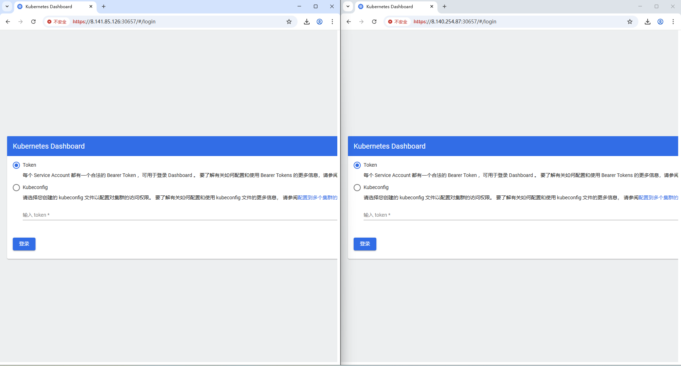Open downloads in left browser window
The image size is (681, 366).
tap(307, 22)
